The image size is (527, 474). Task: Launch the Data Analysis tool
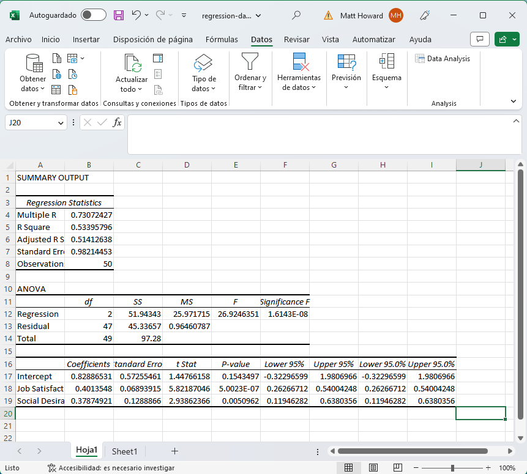coord(443,59)
